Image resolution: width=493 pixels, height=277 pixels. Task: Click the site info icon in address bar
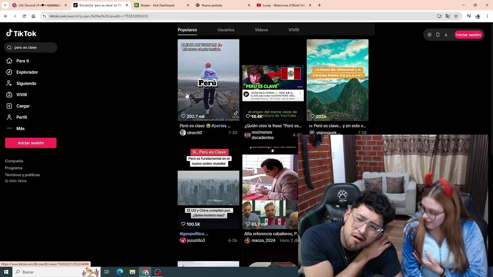[44, 16]
